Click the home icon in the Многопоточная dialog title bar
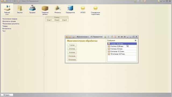Screen dimensions: 172x97 pyautogui.click(x=73, y=37)
